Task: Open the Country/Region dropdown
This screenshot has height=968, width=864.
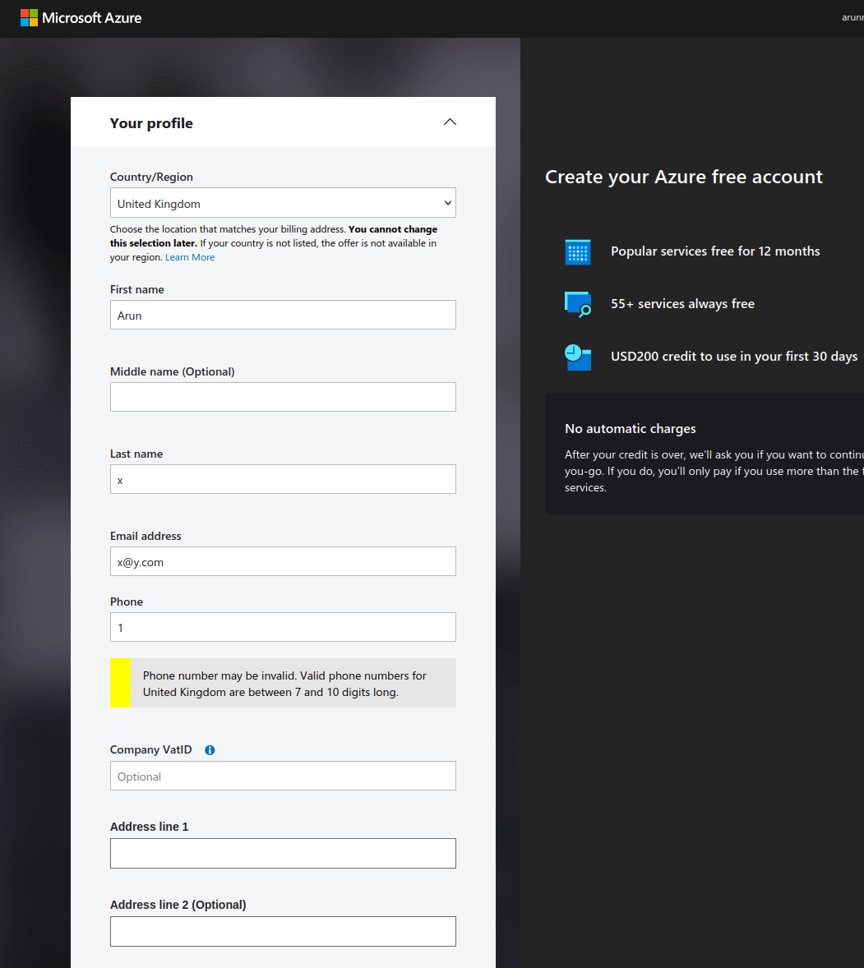Action: click(283, 202)
